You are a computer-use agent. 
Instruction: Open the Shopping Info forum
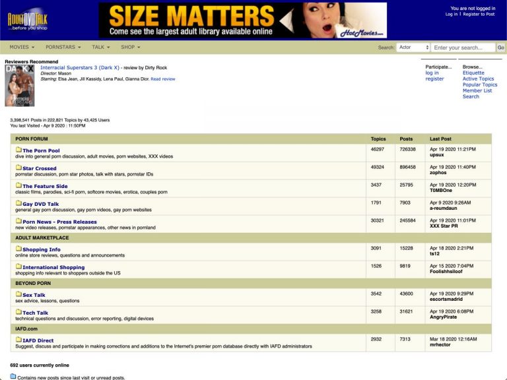point(42,249)
